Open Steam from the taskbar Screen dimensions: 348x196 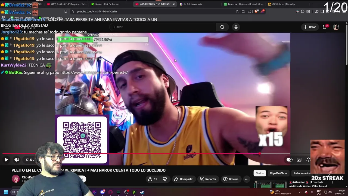142,192
